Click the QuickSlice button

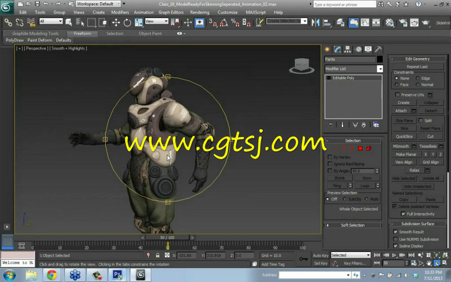[404, 136]
